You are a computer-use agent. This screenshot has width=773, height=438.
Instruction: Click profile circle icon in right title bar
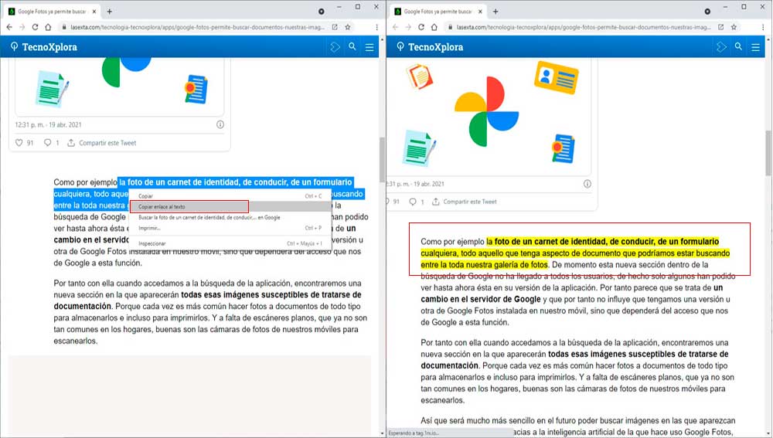click(707, 12)
